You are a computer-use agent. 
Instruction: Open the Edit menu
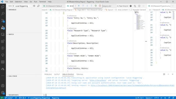coord(11,2)
